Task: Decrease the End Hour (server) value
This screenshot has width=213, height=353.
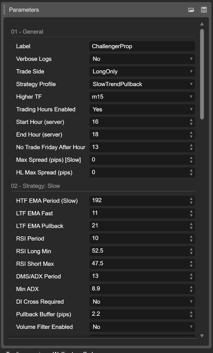Action: (191, 136)
